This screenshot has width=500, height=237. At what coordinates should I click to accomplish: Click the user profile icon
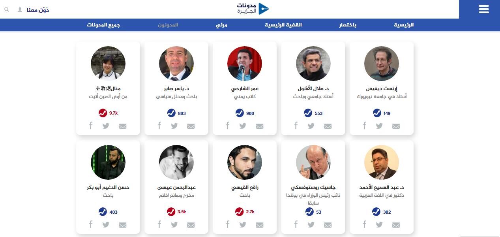click(20, 9)
